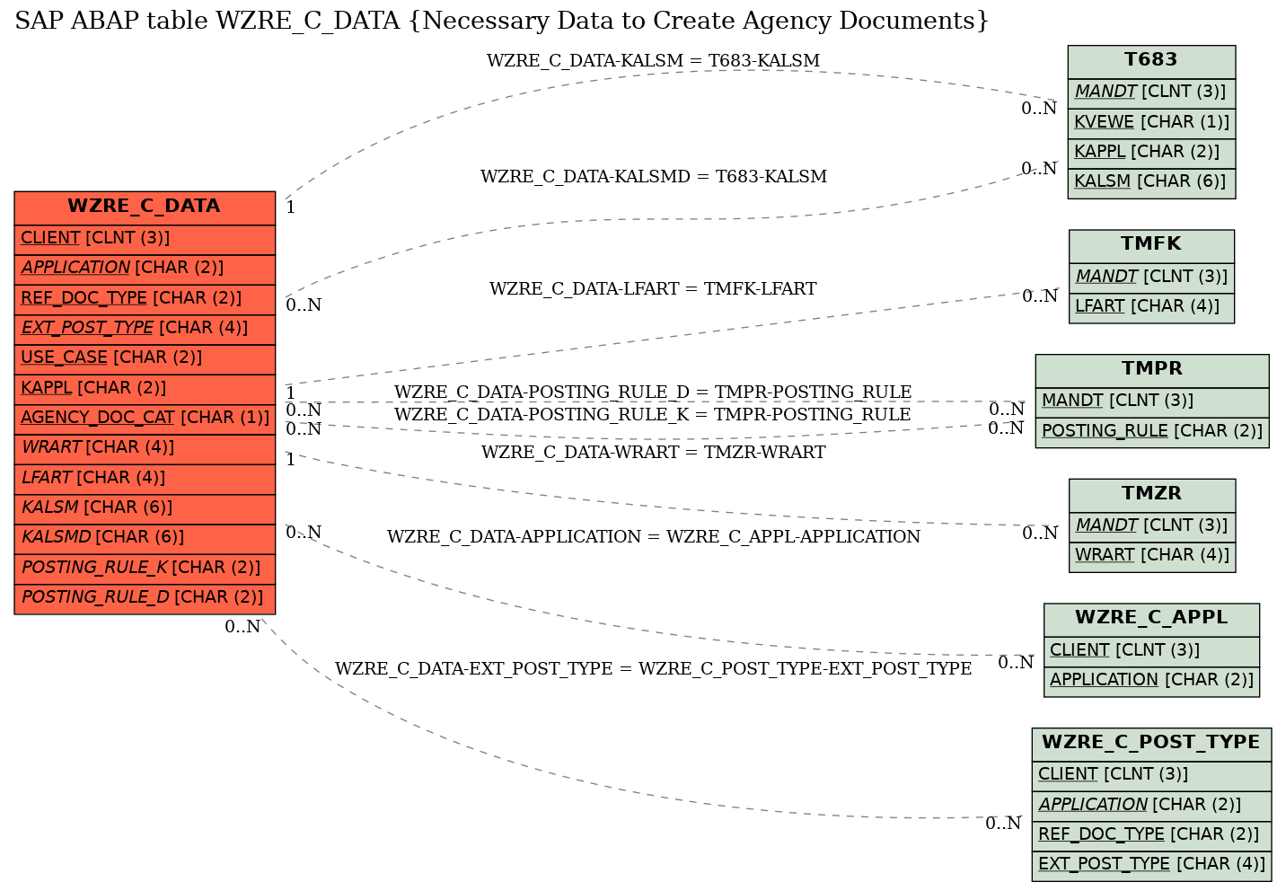1286x891 pixels.
Task: Select LFART [CHAR (4)] in TMFK
Action: click(x=1151, y=306)
